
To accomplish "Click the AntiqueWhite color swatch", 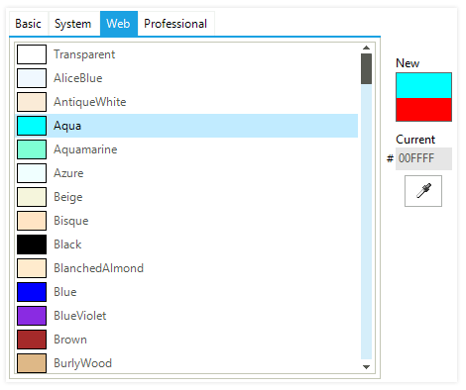I will pyautogui.click(x=32, y=102).
